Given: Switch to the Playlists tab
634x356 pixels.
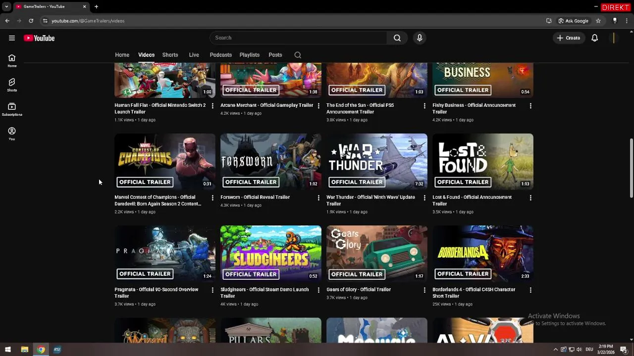Looking at the screenshot, I should click(x=249, y=55).
